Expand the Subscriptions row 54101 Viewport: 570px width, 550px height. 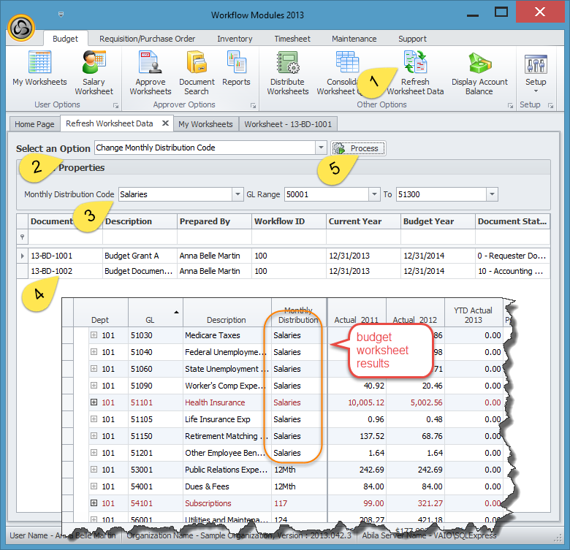tap(94, 503)
